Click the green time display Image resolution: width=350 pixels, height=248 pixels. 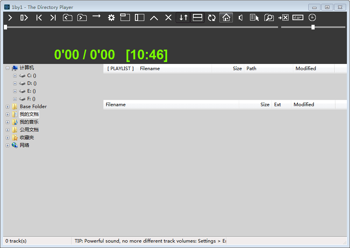point(111,55)
